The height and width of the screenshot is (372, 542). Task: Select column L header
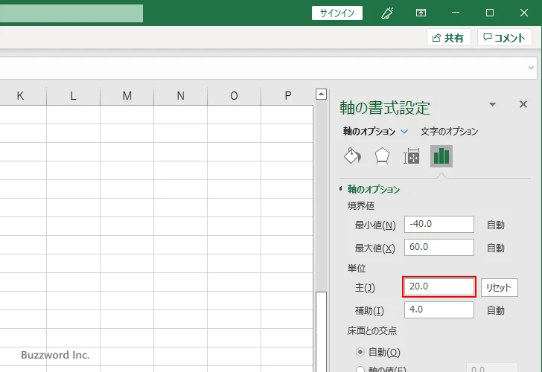[x=73, y=96]
